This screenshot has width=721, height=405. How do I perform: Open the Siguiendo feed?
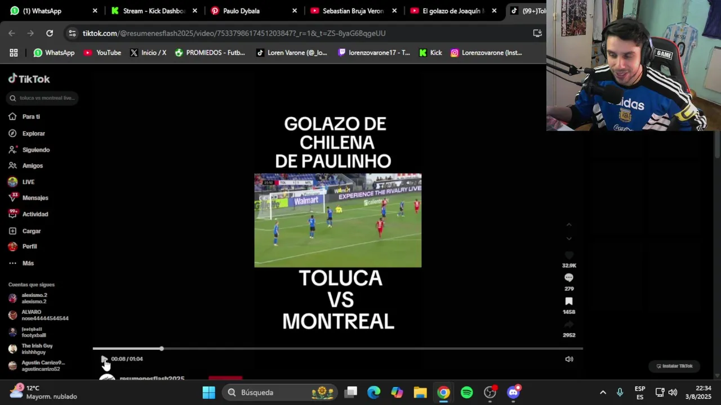click(29, 150)
